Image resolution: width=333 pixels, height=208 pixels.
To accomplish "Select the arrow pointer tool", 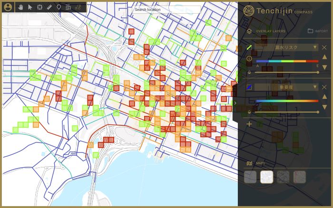I will 30,8.
